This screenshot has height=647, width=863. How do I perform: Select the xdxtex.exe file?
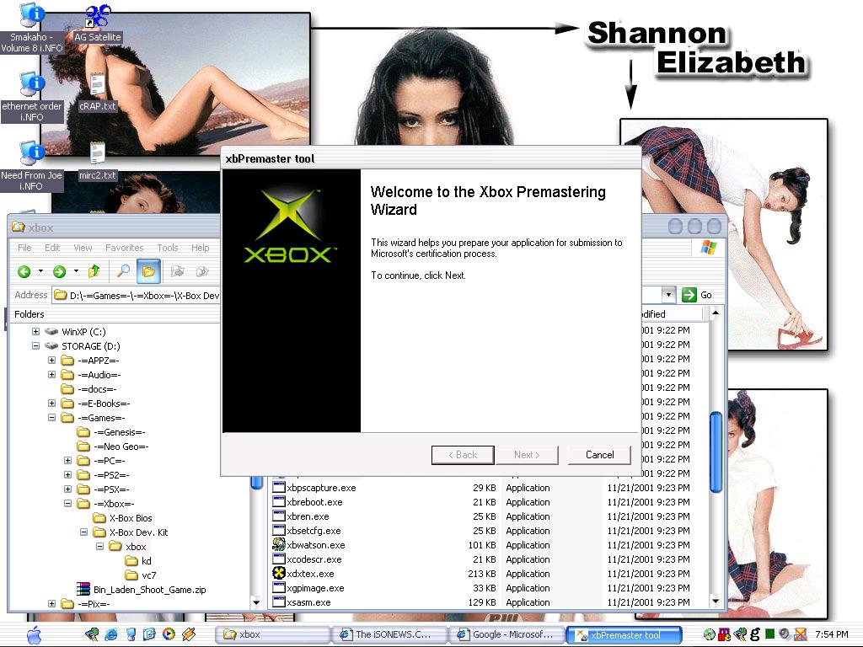(303, 573)
